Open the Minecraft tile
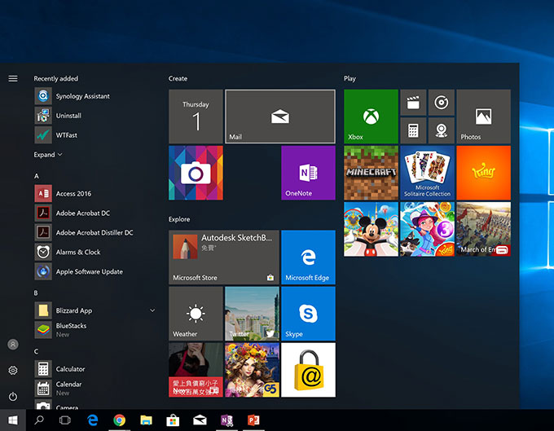The image size is (554, 431). coord(371,173)
